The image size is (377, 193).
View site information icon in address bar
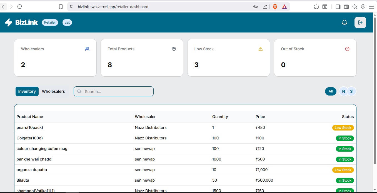pyautogui.click(x=72, y=7)
